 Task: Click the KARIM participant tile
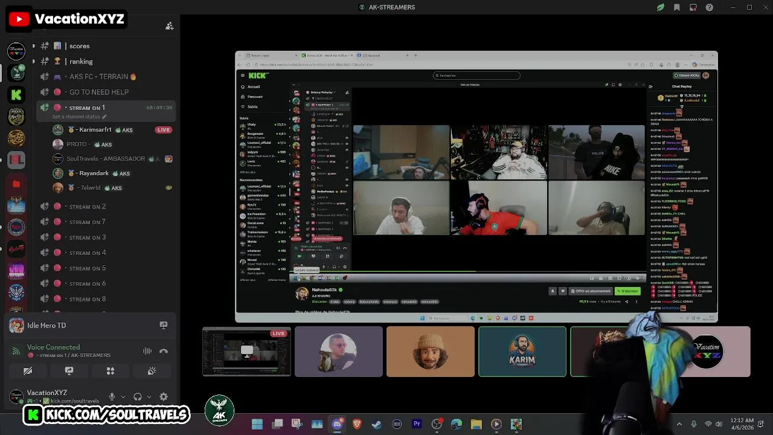[522, 352]
